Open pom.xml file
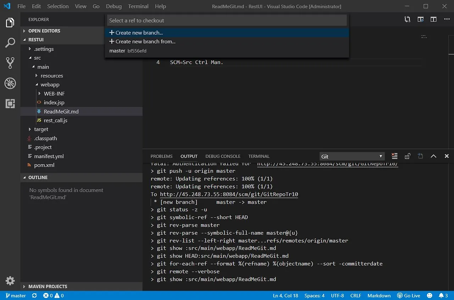The height and width of the screenshot is (300, 454). (x=82, y=165)
